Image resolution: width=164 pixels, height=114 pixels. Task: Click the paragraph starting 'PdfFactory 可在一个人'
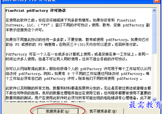77,57
